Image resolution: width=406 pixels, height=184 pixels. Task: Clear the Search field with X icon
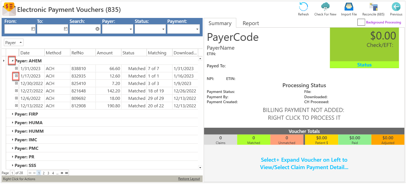[97, 29]
